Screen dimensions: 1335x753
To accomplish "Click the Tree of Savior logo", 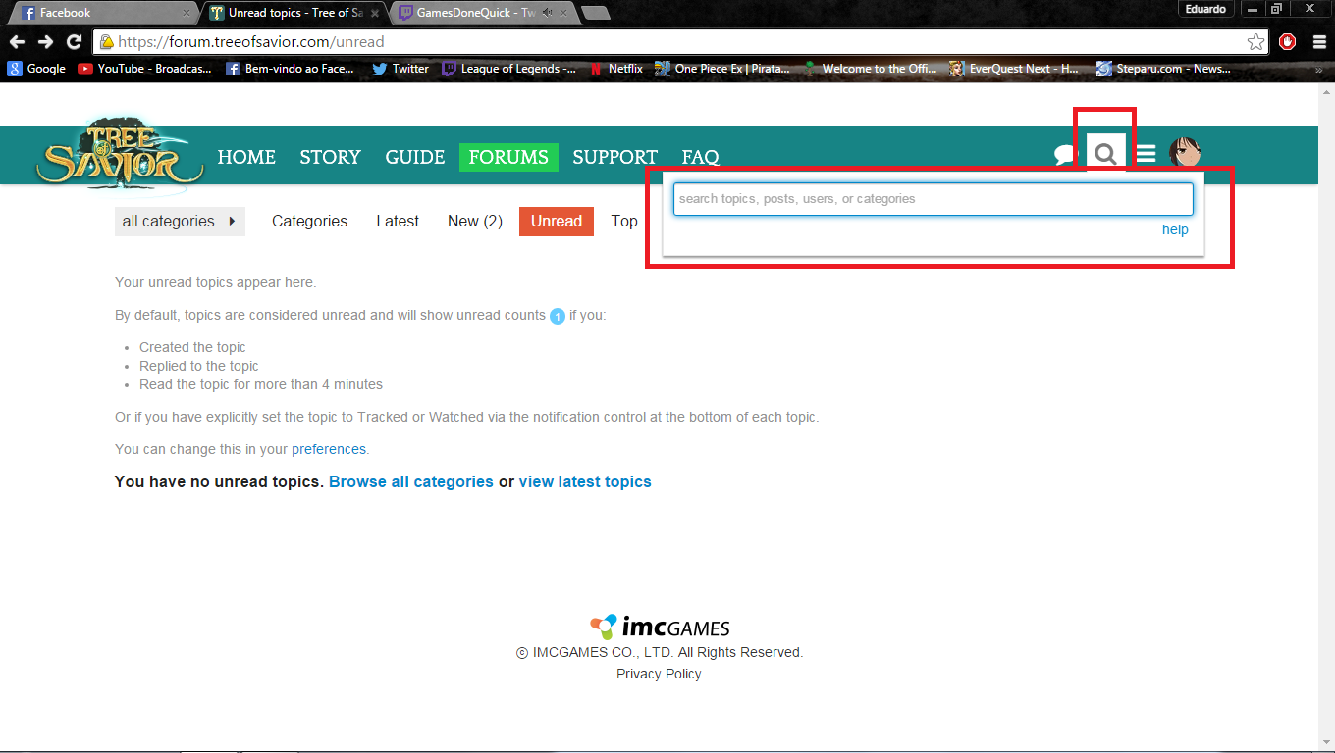I will coord(120,152).
